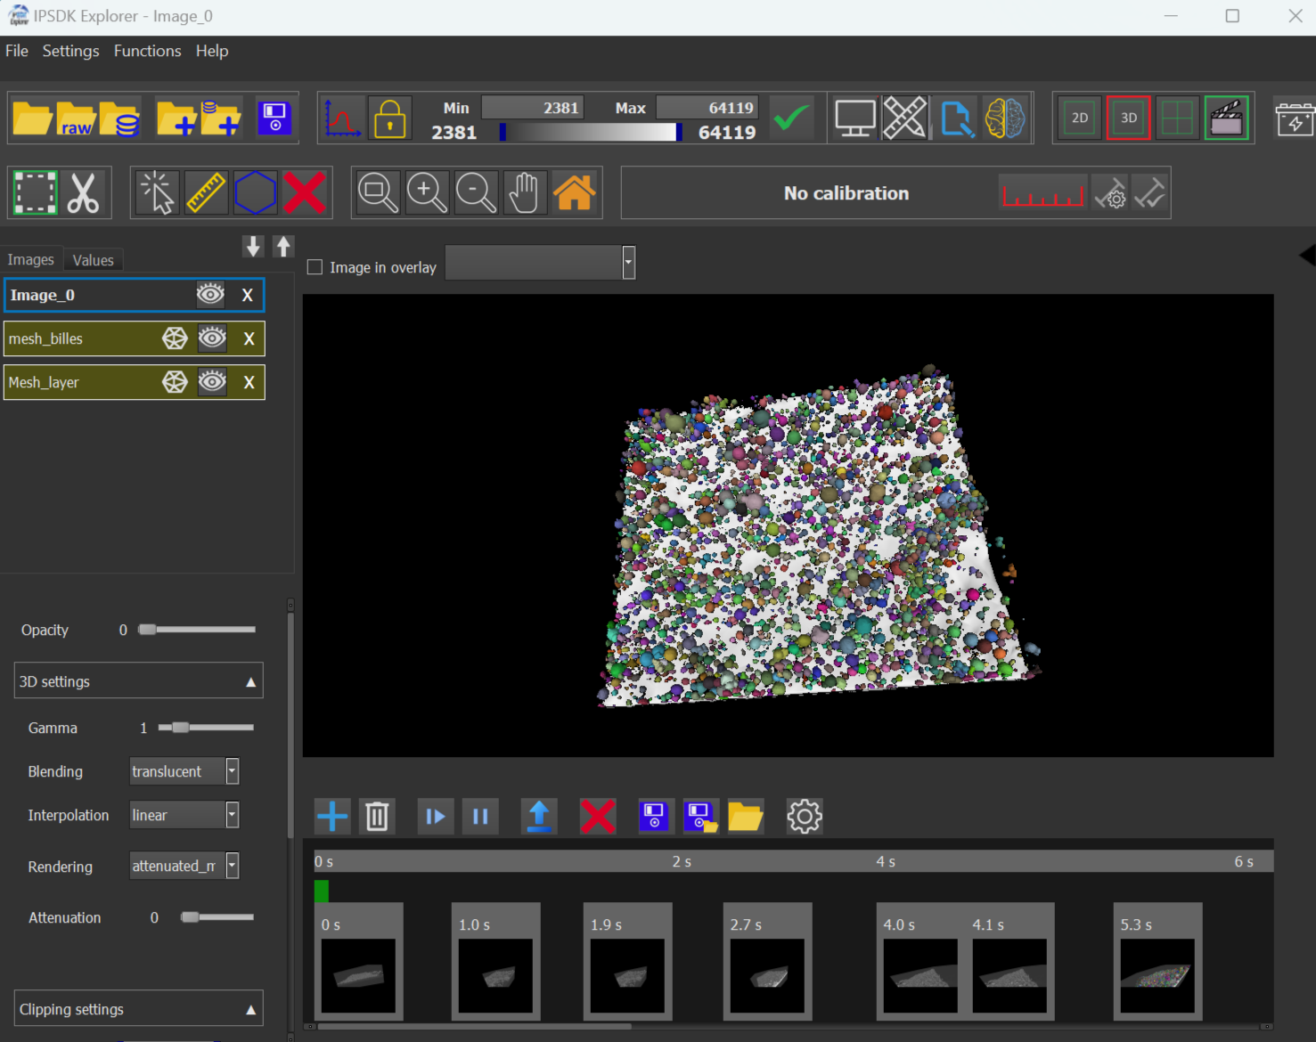
Task: Open the Functions menu
Action: 147,51
